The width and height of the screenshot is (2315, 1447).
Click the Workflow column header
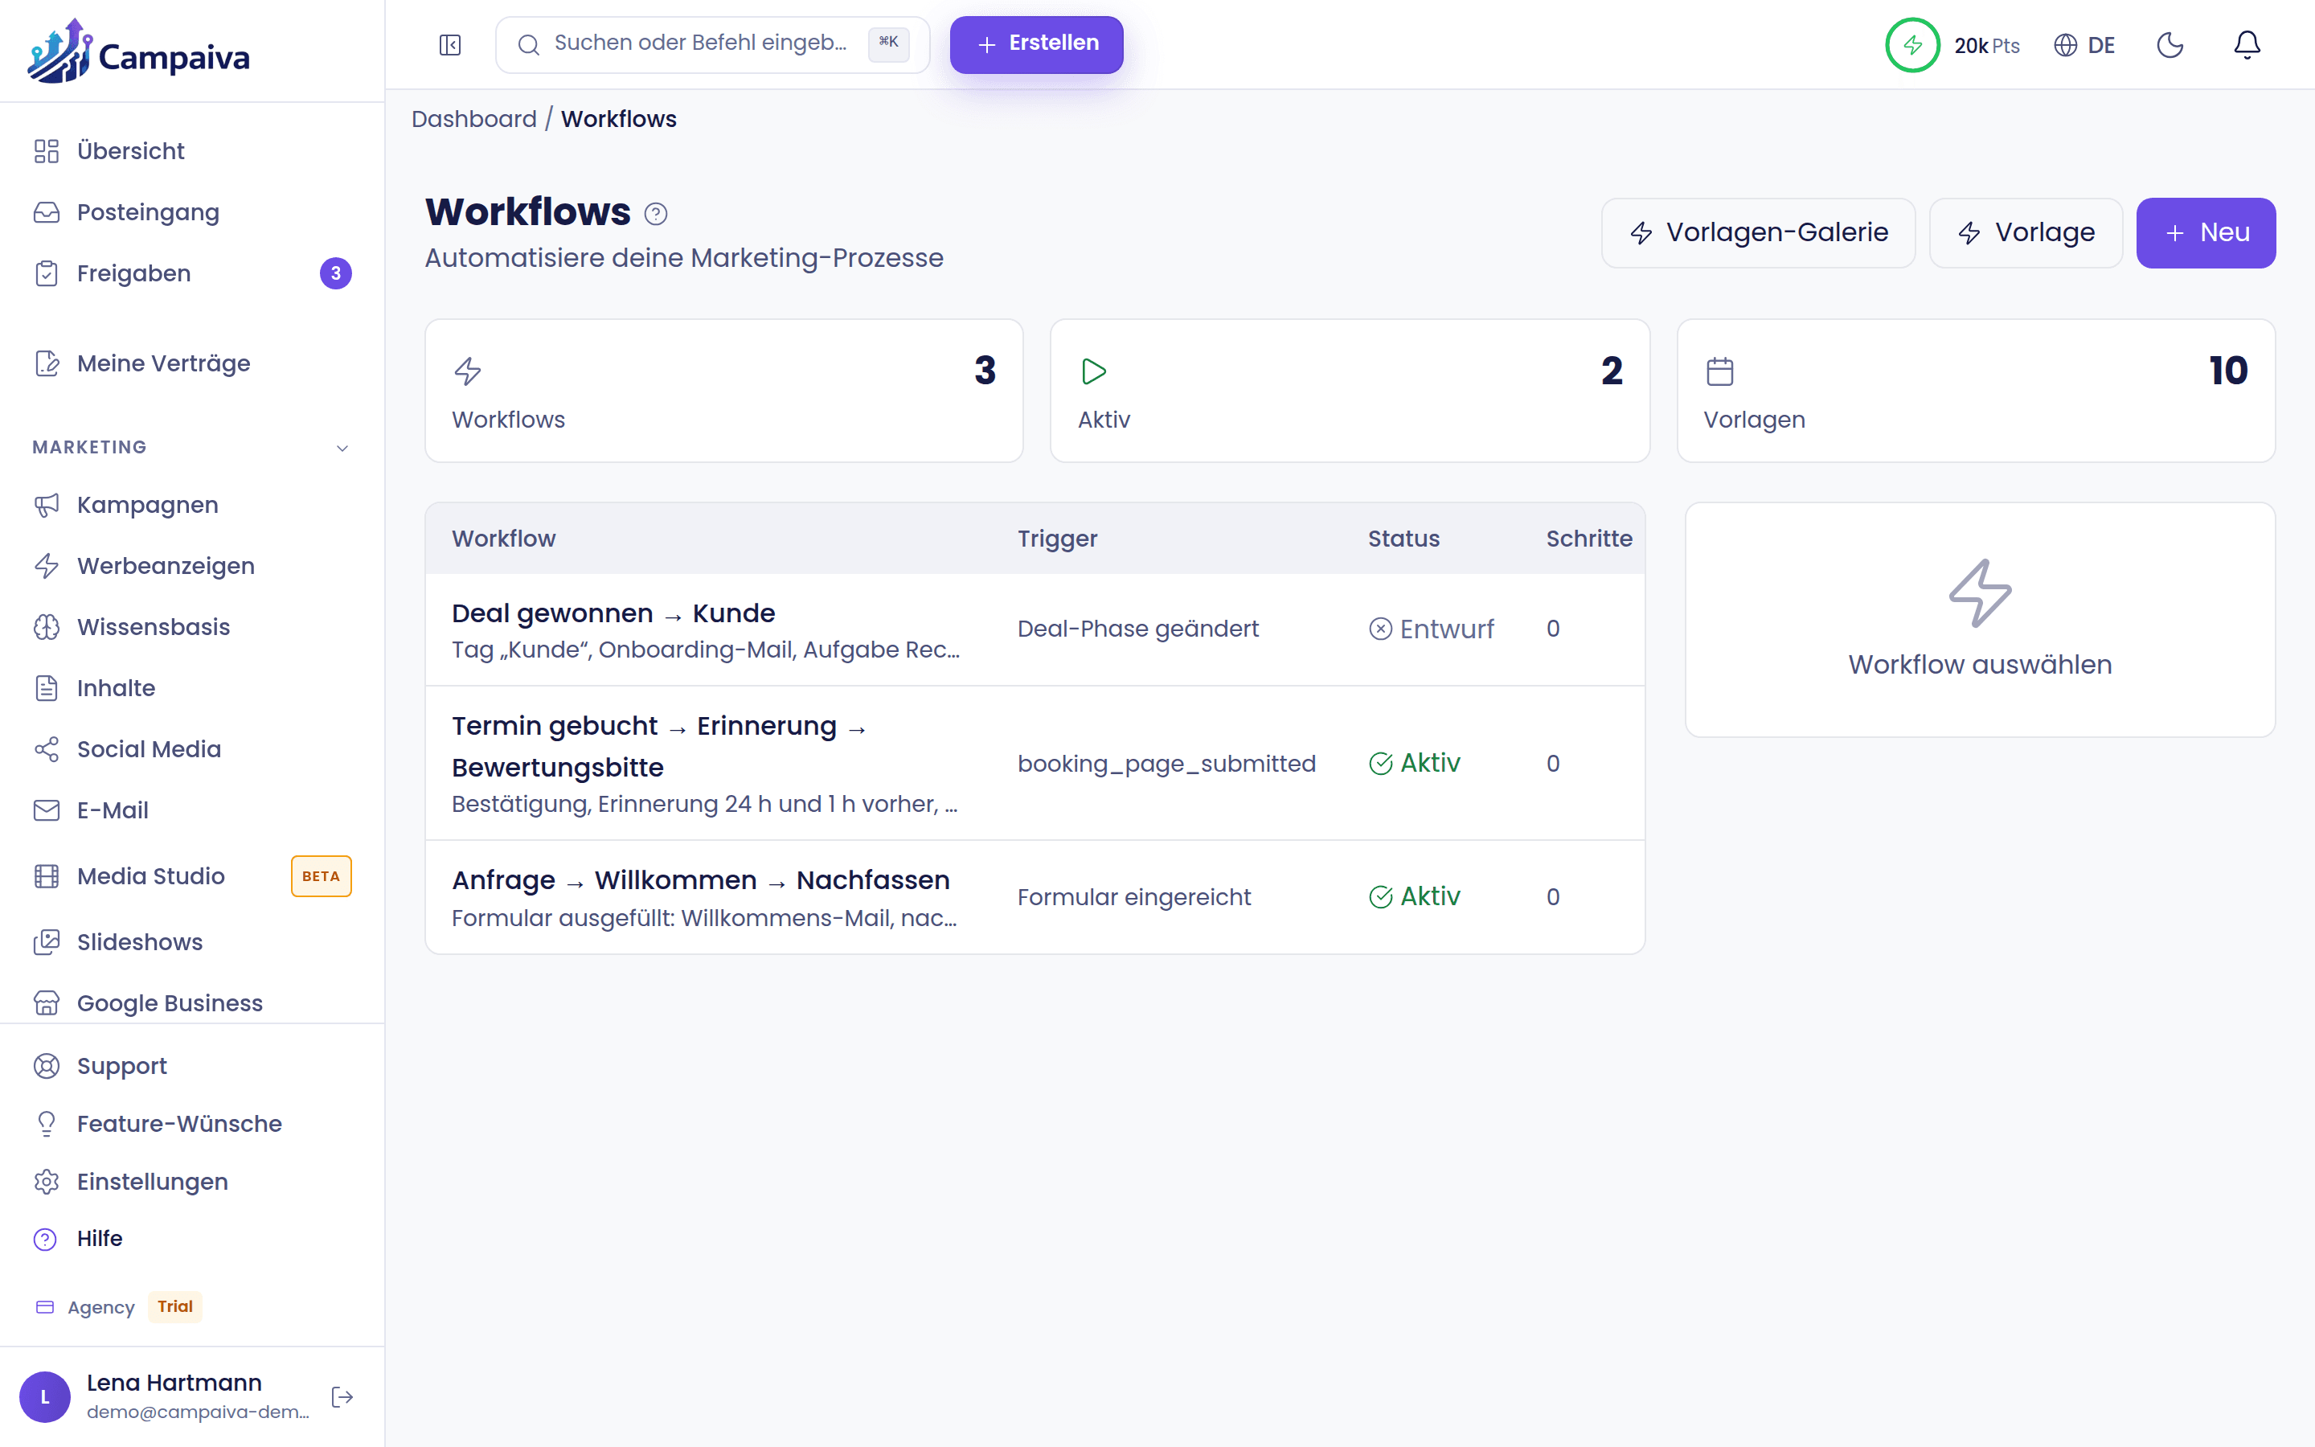[x=503, y=539]
